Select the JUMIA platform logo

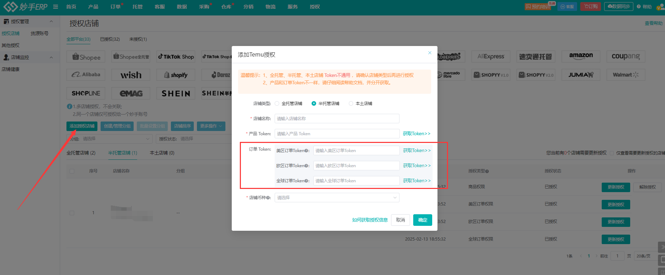(x=581, y=75)
